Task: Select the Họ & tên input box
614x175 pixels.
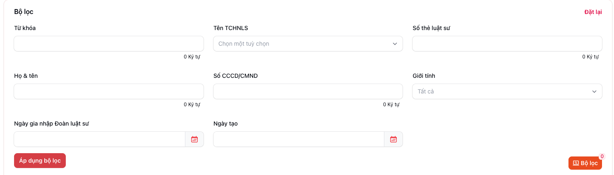Action: coord(108,91)
